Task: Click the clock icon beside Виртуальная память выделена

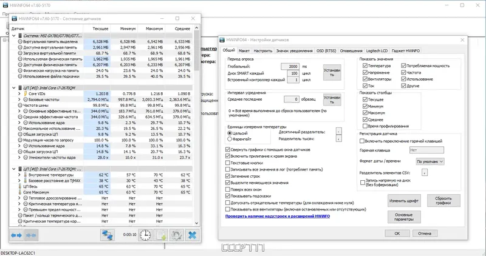Action: [20, 41]
